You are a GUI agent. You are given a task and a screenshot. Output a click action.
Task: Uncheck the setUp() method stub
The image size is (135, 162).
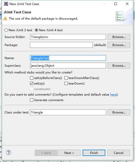tap(31, 83)
